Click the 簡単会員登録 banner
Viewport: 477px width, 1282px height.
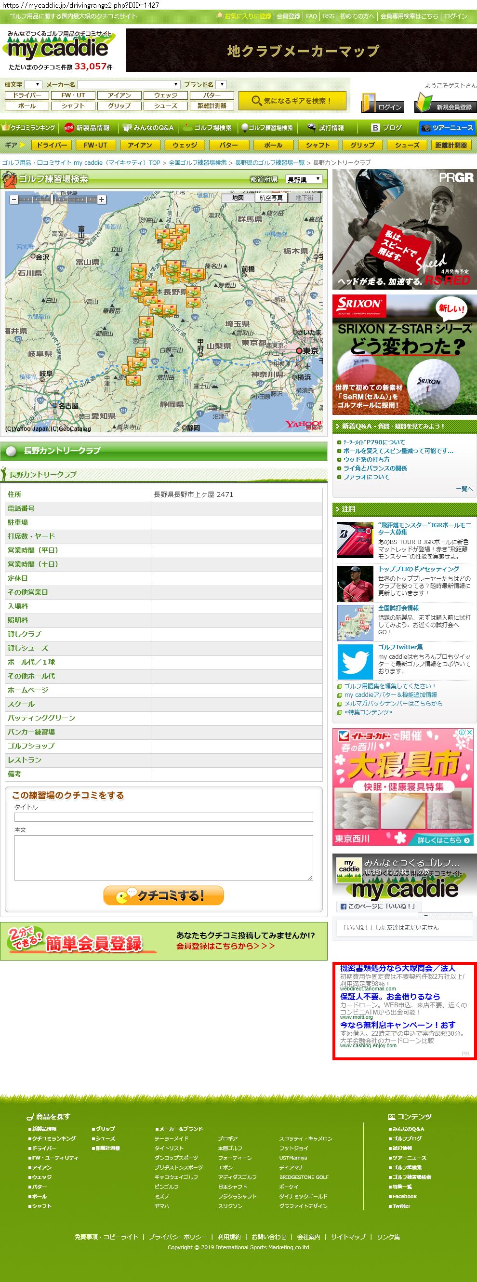pos(164,941)
